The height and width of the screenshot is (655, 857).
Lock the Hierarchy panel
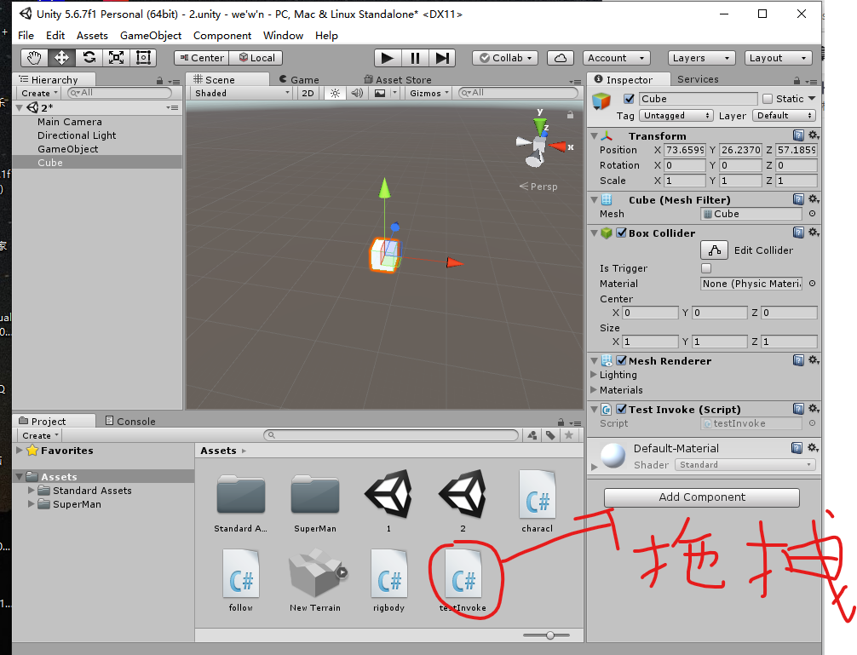(x=159, y=81)
